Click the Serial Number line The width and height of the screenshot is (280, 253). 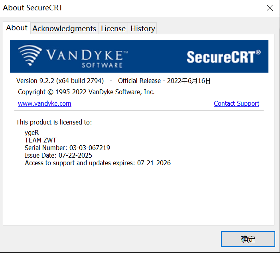[x=67, y=148]
